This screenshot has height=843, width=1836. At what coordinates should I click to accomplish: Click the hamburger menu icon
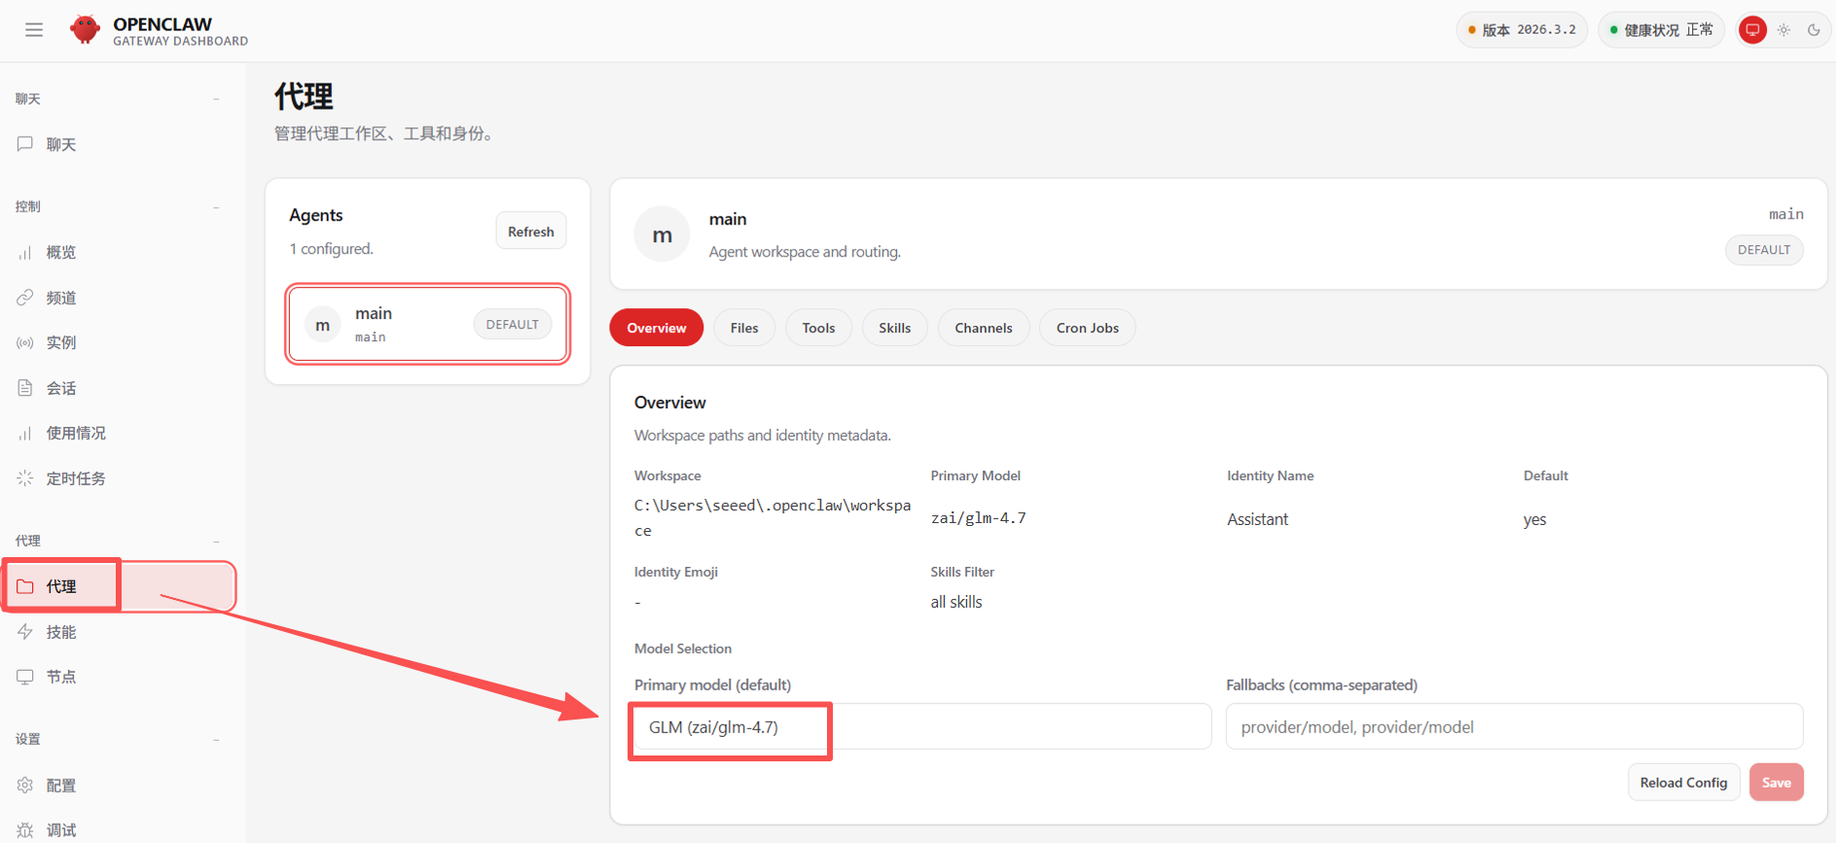(x=34, y=30)
